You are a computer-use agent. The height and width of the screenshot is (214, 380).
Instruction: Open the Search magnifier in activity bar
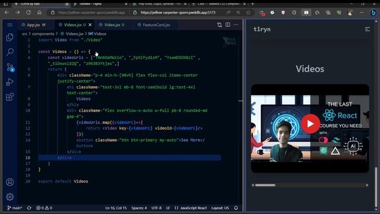pos(9,52)
